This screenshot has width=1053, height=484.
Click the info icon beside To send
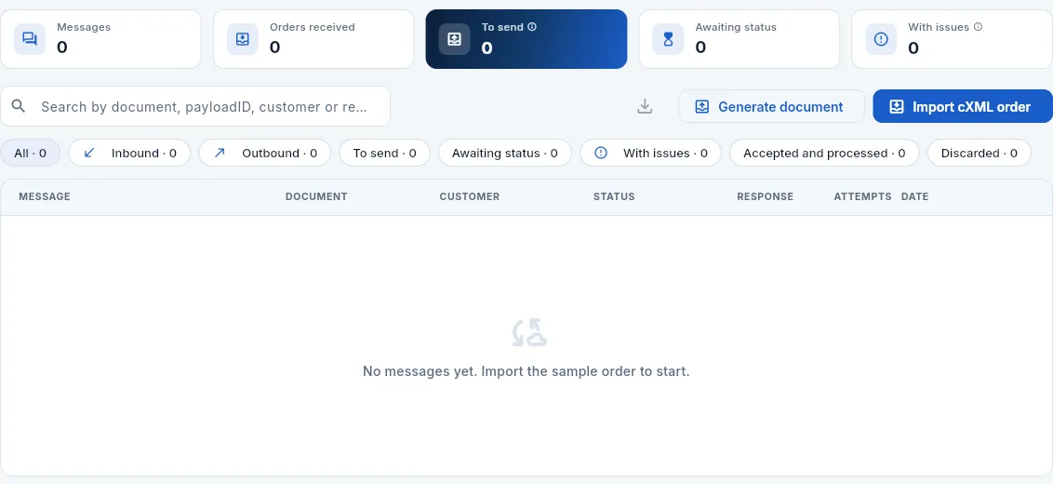pyautogui.click(x=532, y=27)
